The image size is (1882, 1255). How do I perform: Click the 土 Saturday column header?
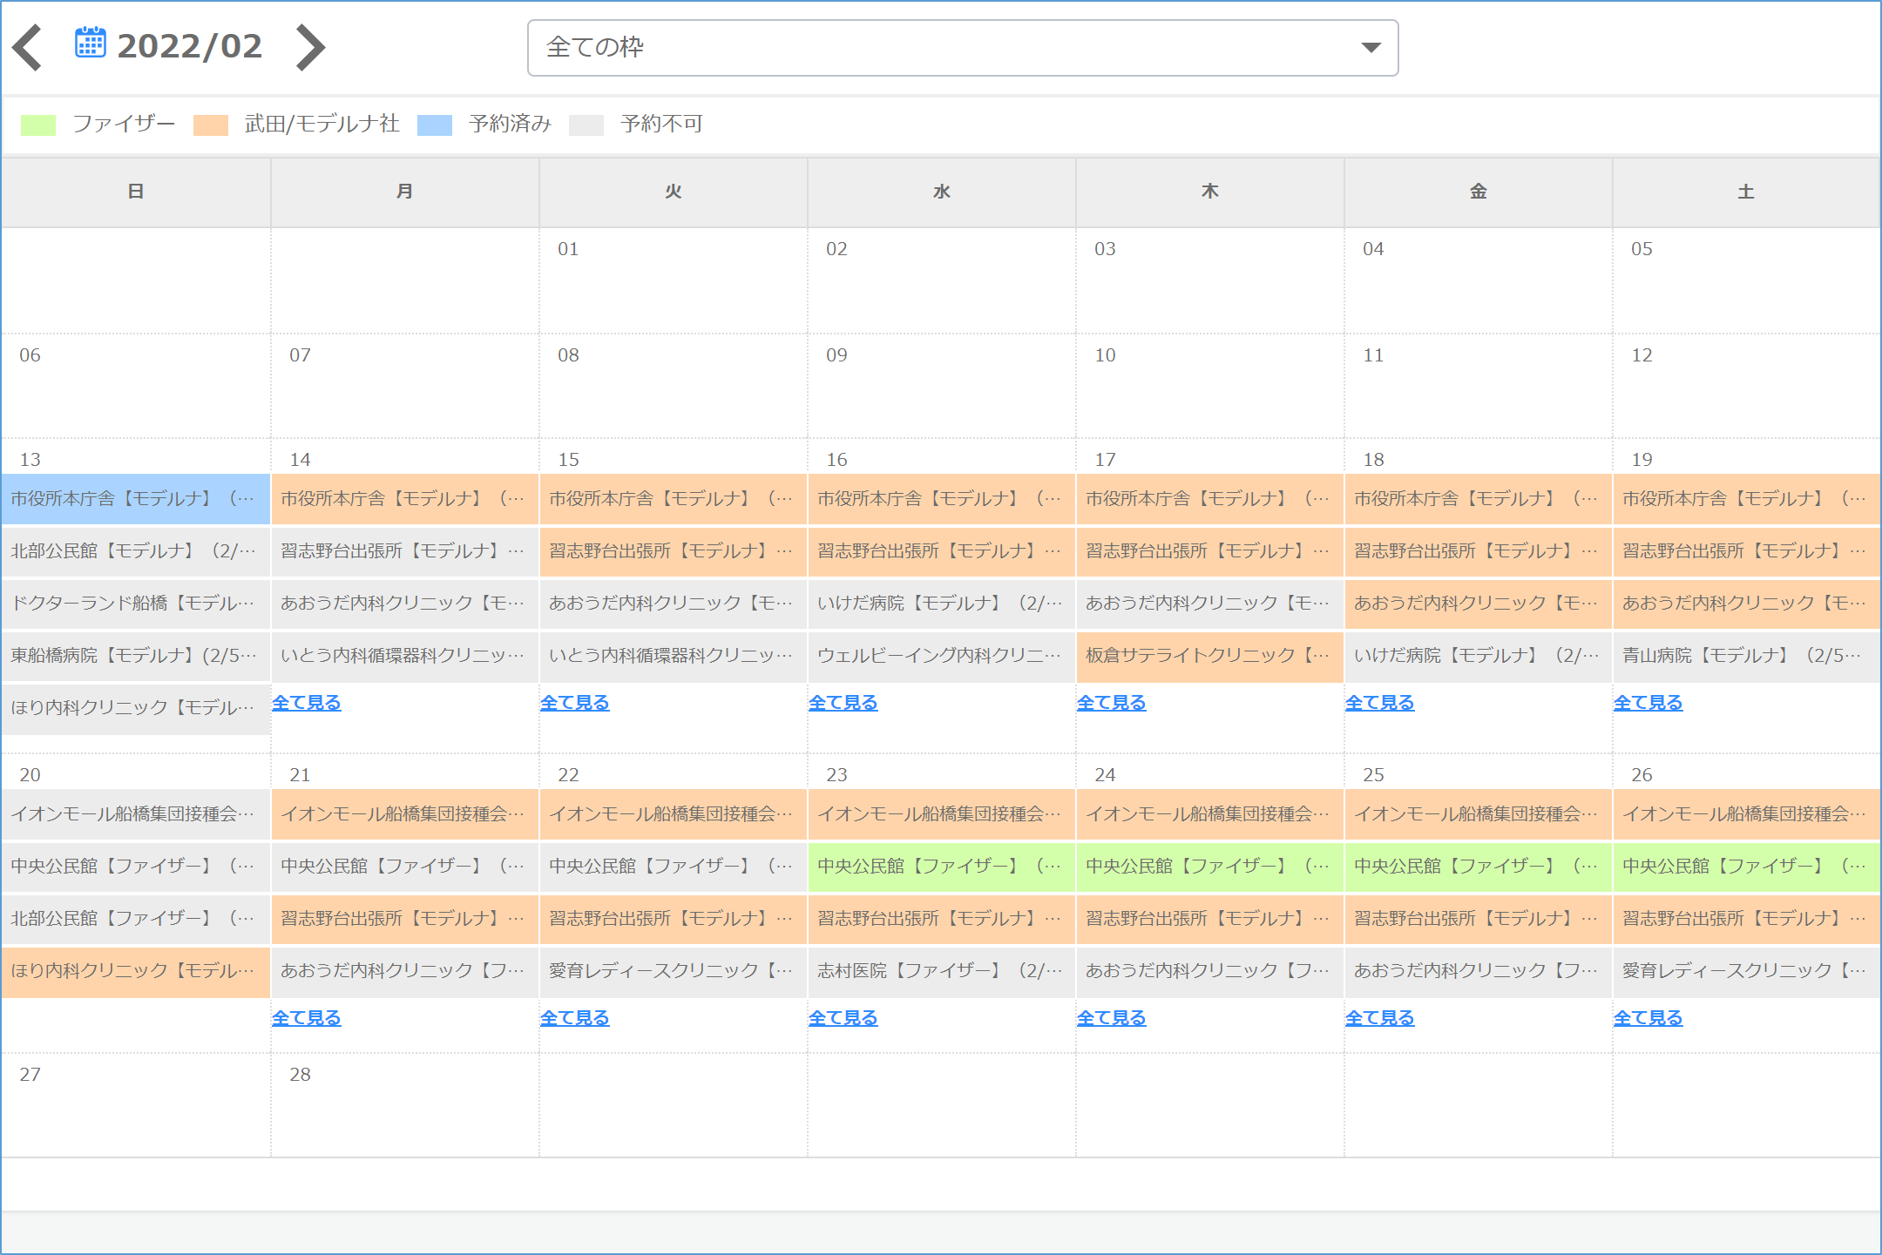tap(1745, 192)
